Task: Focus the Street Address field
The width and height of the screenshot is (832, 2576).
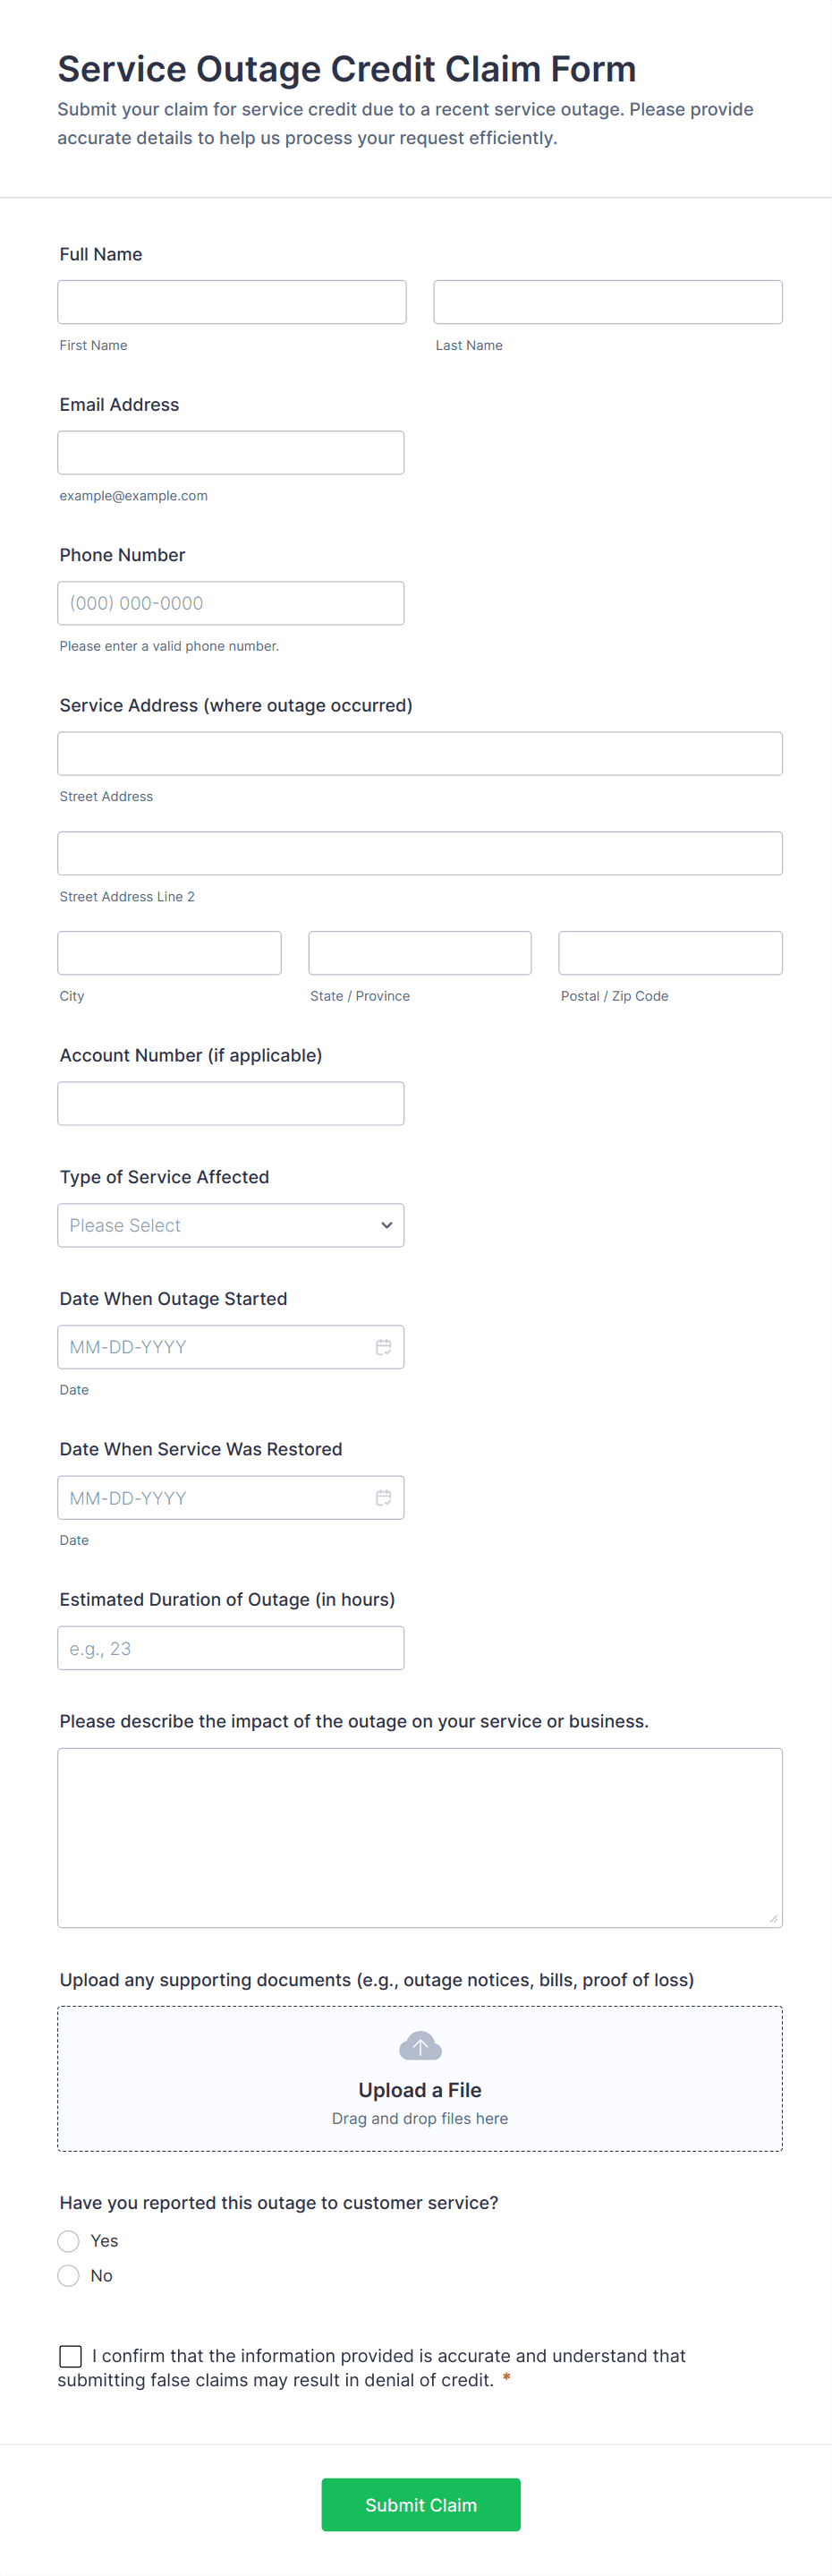Action: (x=420, y=754)
